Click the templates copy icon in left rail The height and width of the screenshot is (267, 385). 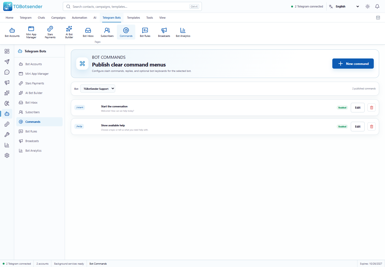(7, 124)
